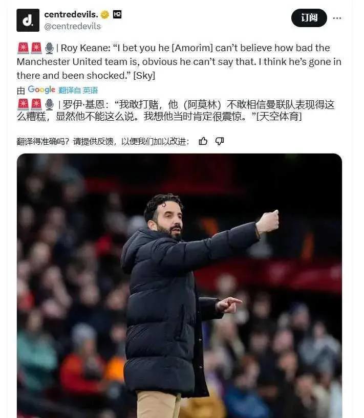Image resolution: width=364 pixels, height=418 pixels.
Task: Open the centredevils profile avatar
Action: click(28, 20)
